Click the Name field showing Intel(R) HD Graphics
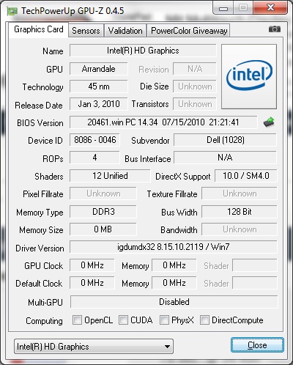 pos(143,51)
